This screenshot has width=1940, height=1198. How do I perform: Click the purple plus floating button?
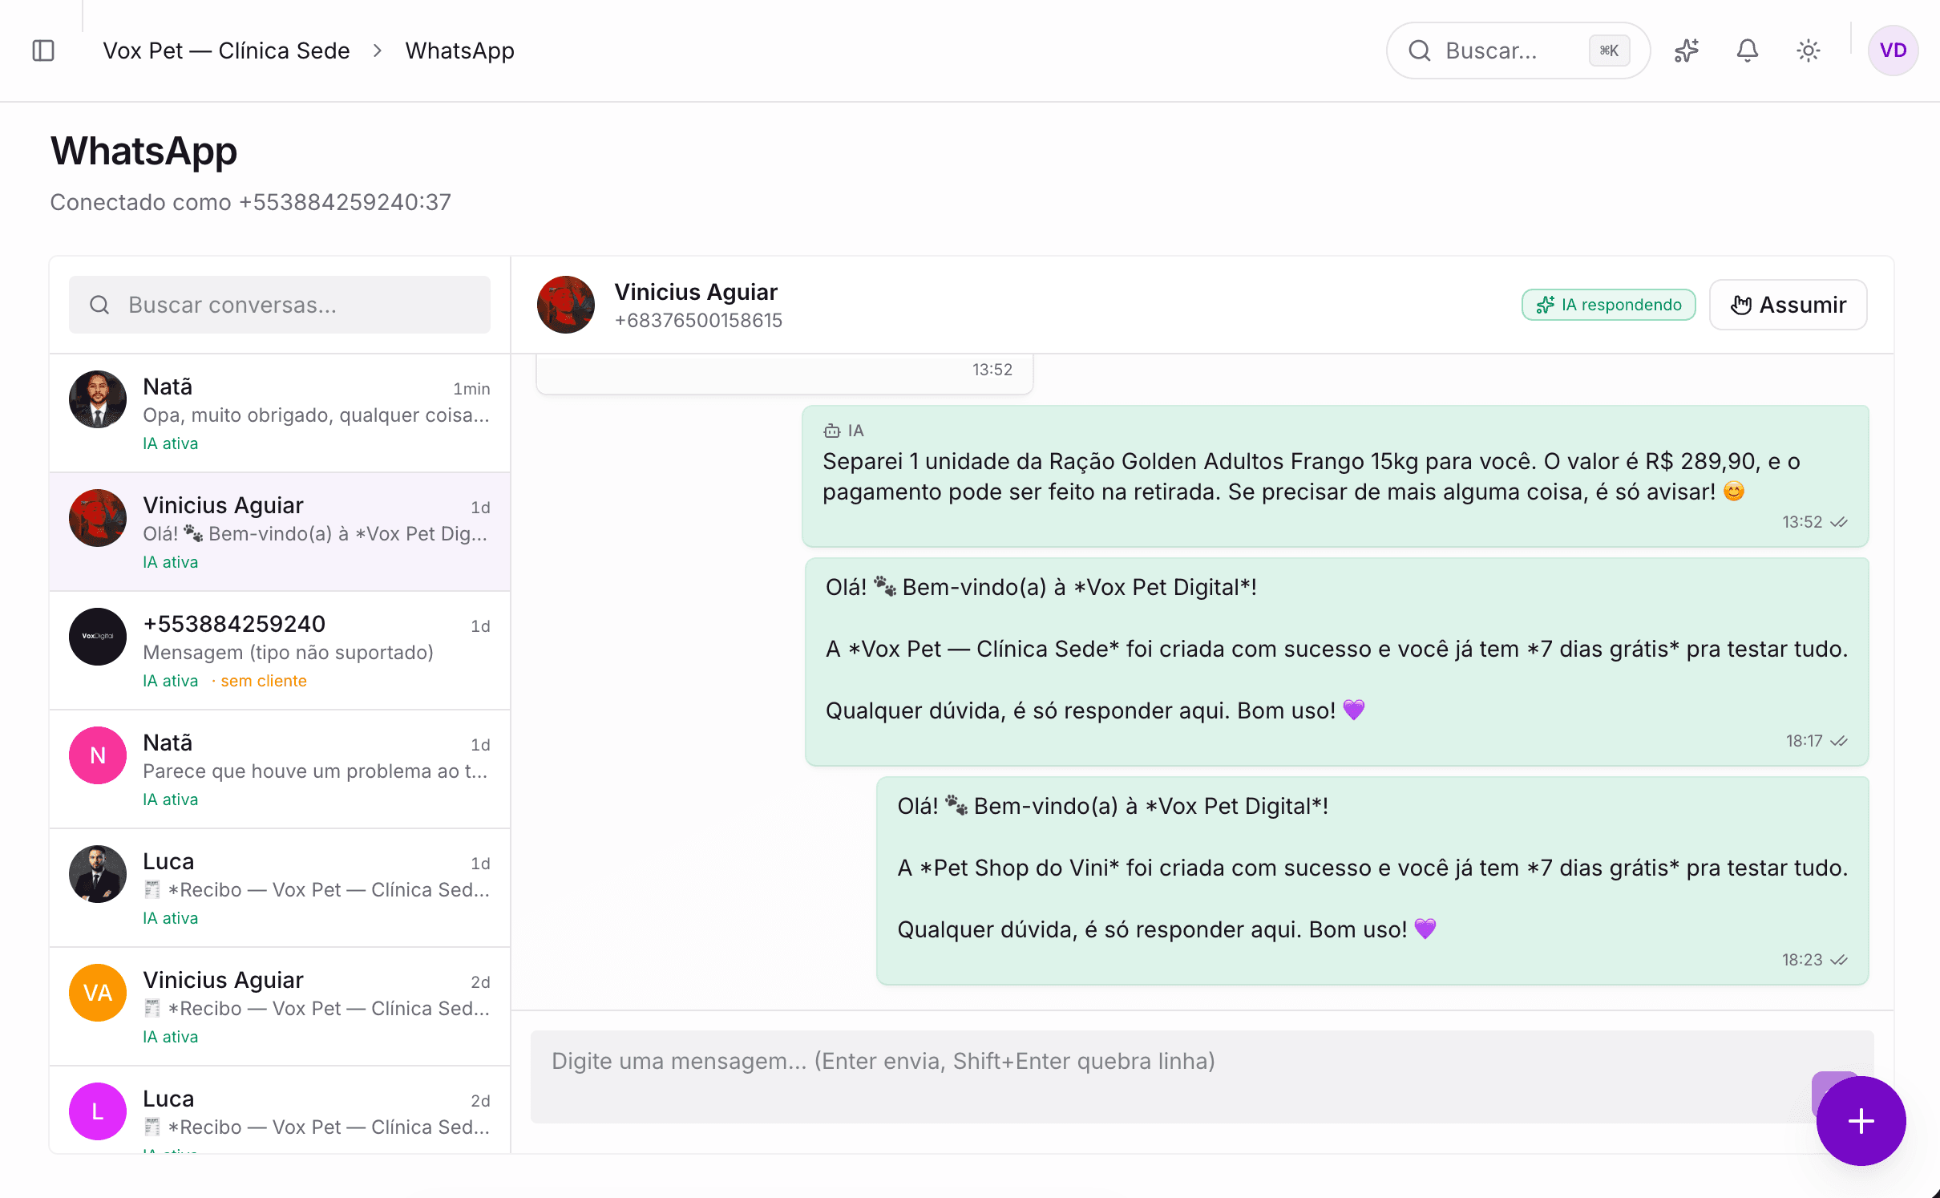click(1861, 1120)
